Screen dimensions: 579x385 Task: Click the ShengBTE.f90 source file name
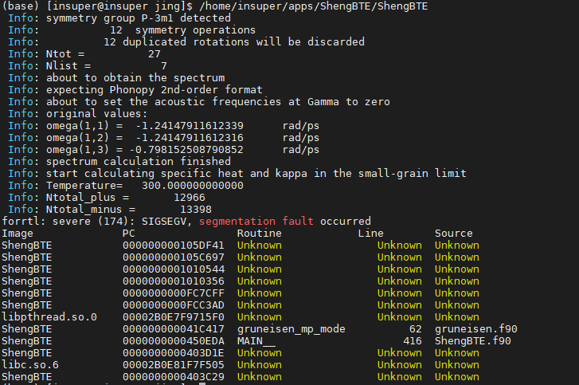tap(472, 340)
